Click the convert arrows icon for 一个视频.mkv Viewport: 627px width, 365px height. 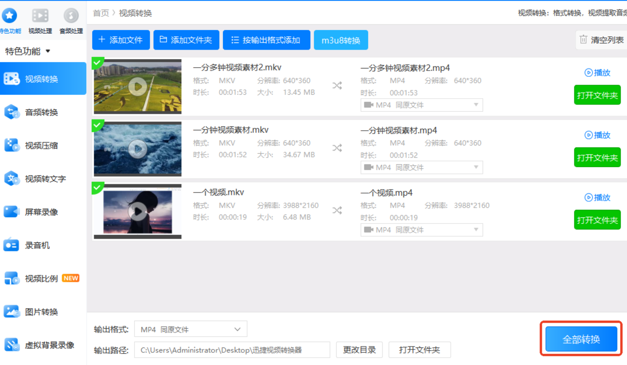click(x=337, y=210)
